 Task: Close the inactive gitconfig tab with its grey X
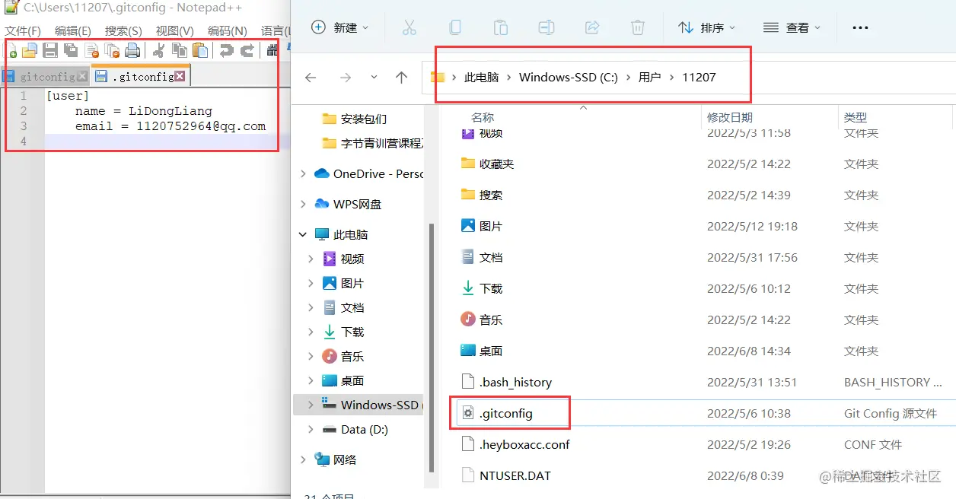(x=82, y=76)
